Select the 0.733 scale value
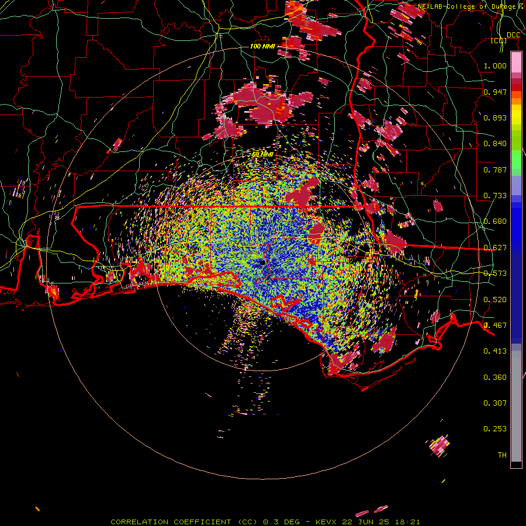 click(x=495, y=196)
